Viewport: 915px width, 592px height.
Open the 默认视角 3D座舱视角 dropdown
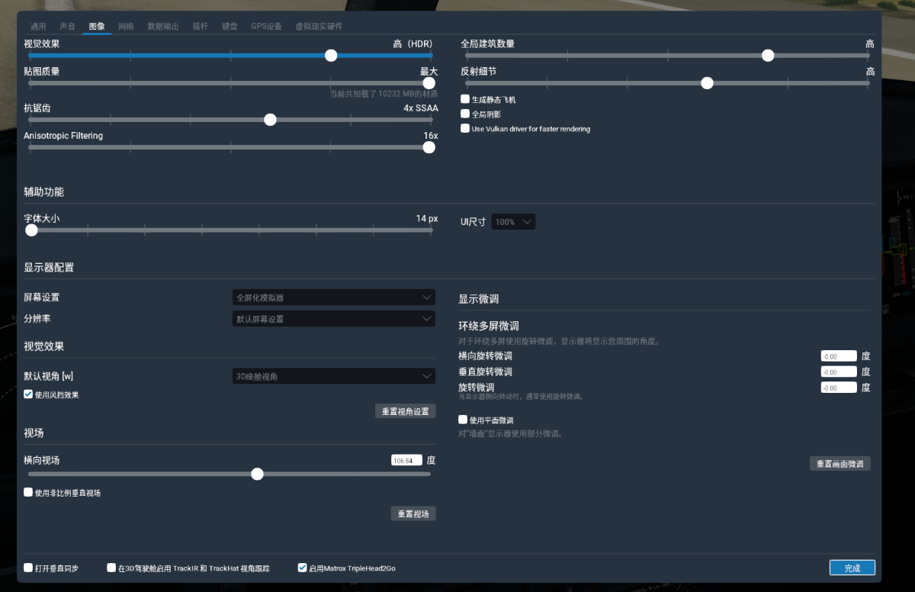coord(333,376)
